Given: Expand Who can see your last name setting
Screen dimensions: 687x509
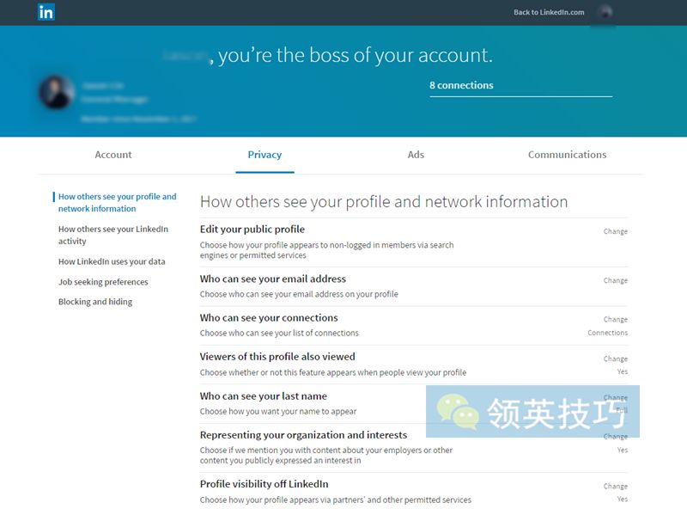Looking at the screenshot, I should 414,404.
